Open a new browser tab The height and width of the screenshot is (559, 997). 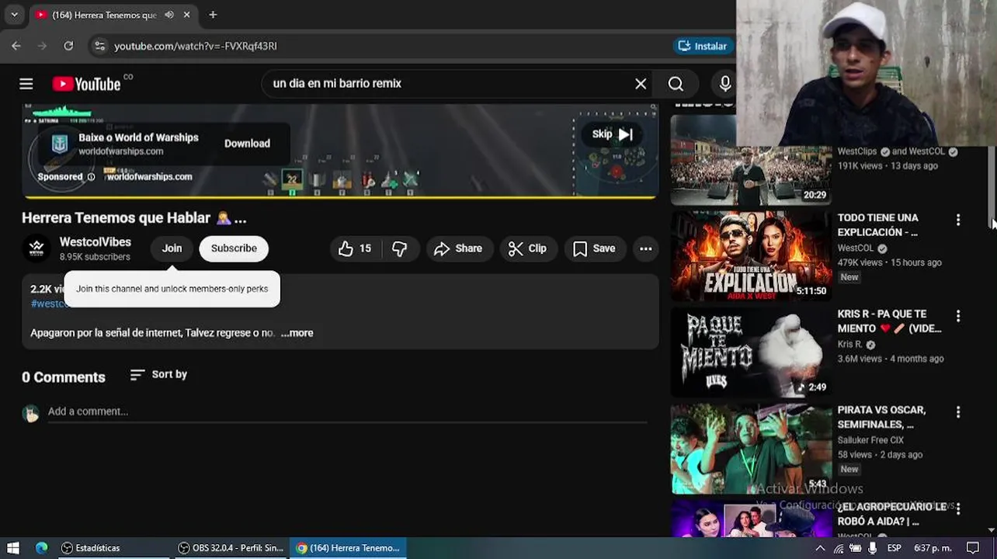[213, 15]
